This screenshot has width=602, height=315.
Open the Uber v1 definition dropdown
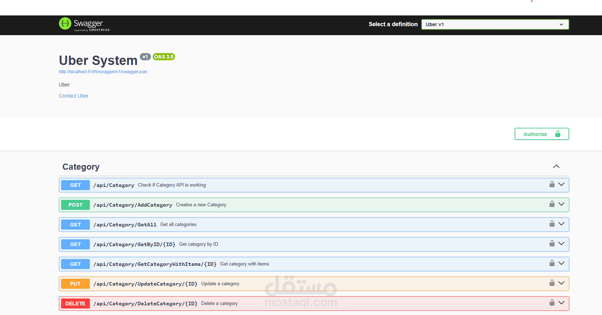click(x=495, y=24)
